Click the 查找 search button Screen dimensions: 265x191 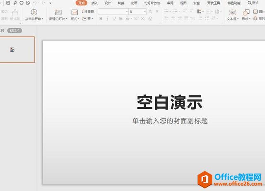click(x=253, y=3)
